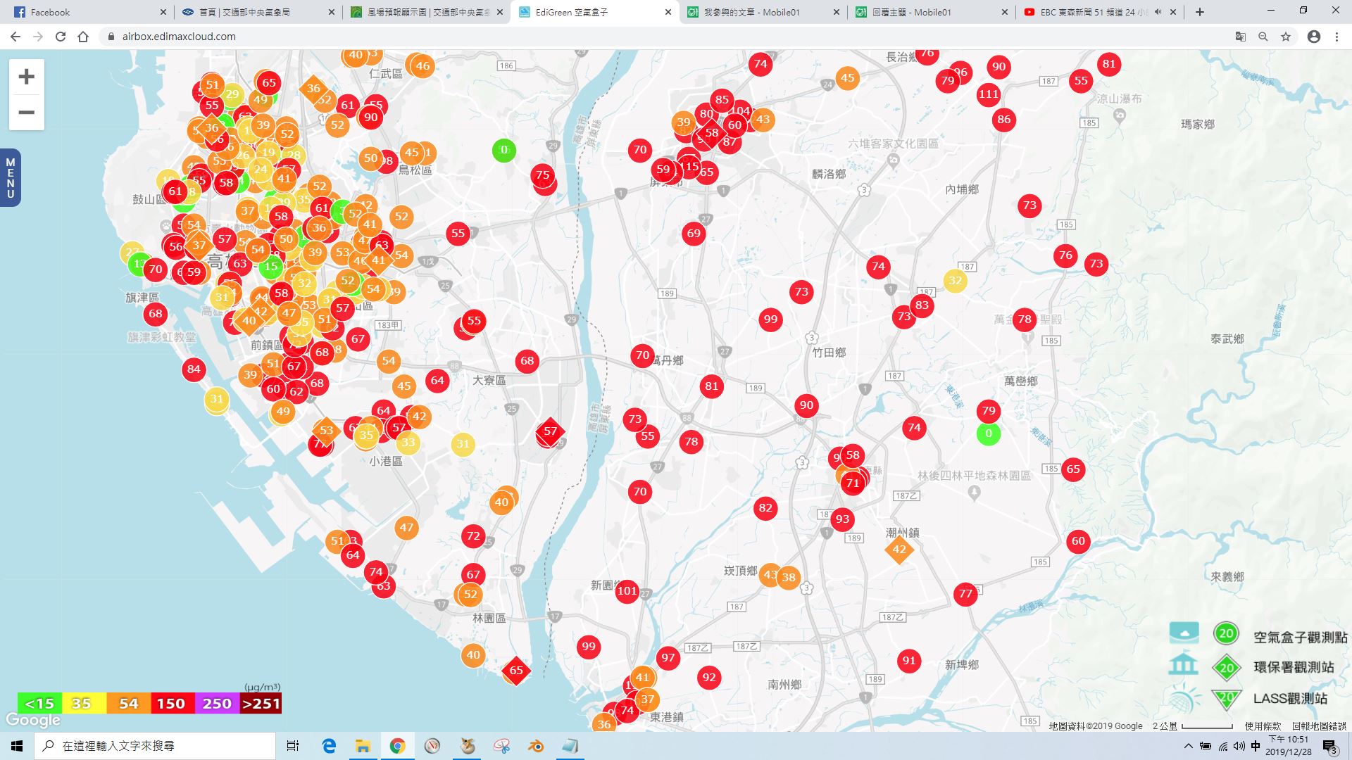Viewport: 1352px width, 760px height.
Task: Switch to 風場預報顯示圖 tab
Action: [427, 12]
